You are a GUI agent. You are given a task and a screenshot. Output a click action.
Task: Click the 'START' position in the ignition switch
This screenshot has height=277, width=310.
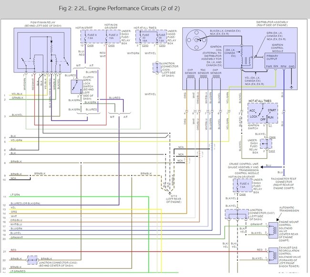(x=272, y=110)
